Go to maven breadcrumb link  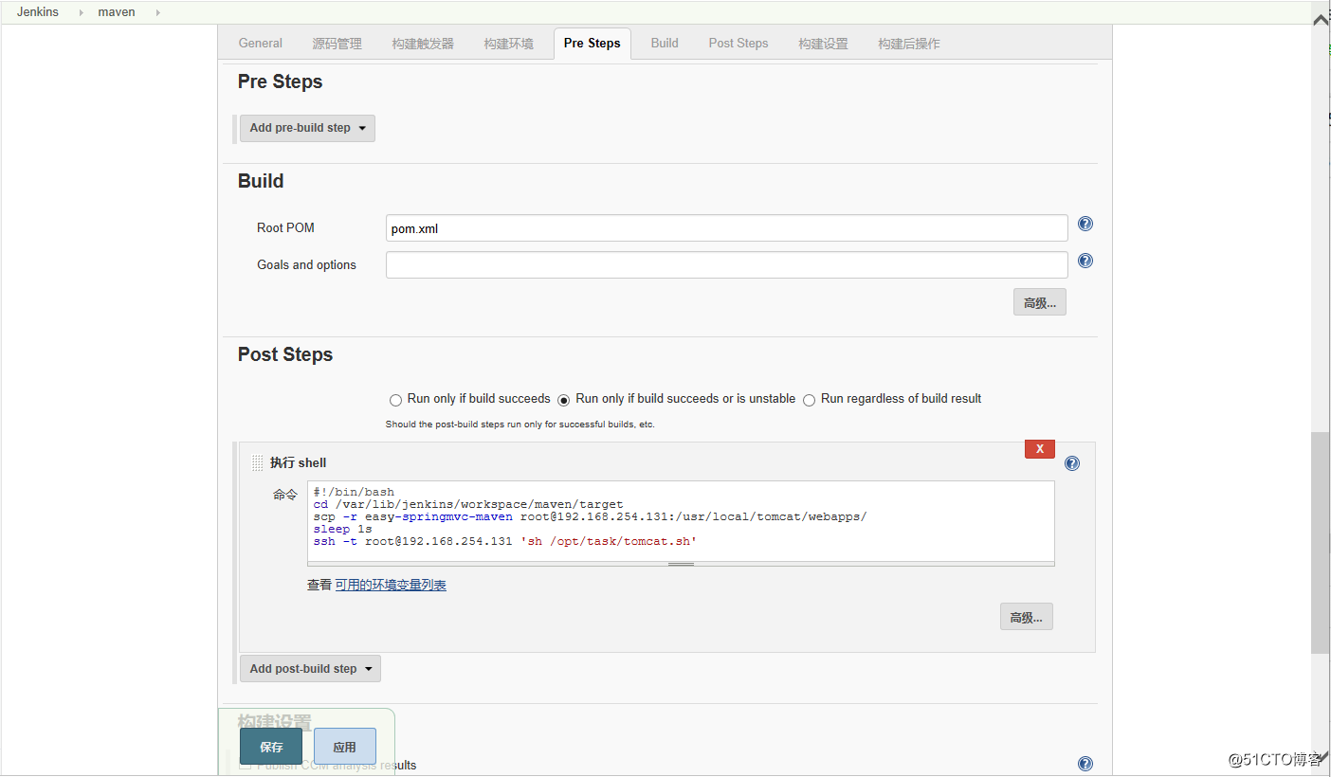point(117,12)
